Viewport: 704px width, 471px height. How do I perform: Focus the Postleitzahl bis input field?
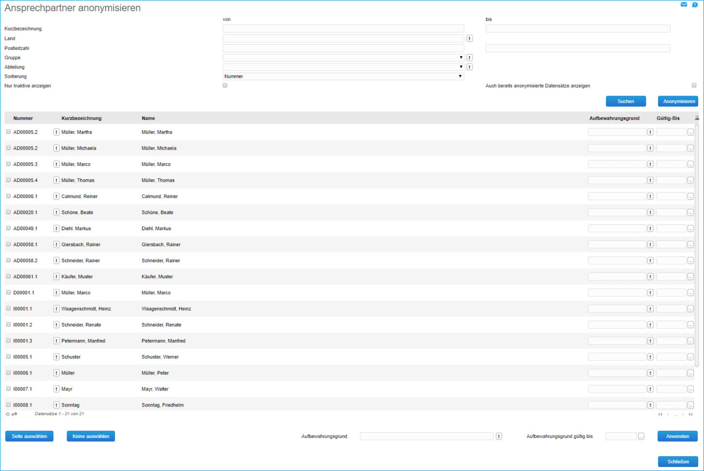pos(578,48)
